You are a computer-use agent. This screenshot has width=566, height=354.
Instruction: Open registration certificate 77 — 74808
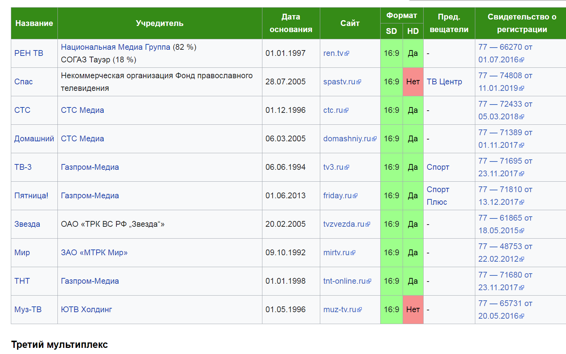point(505,82)
